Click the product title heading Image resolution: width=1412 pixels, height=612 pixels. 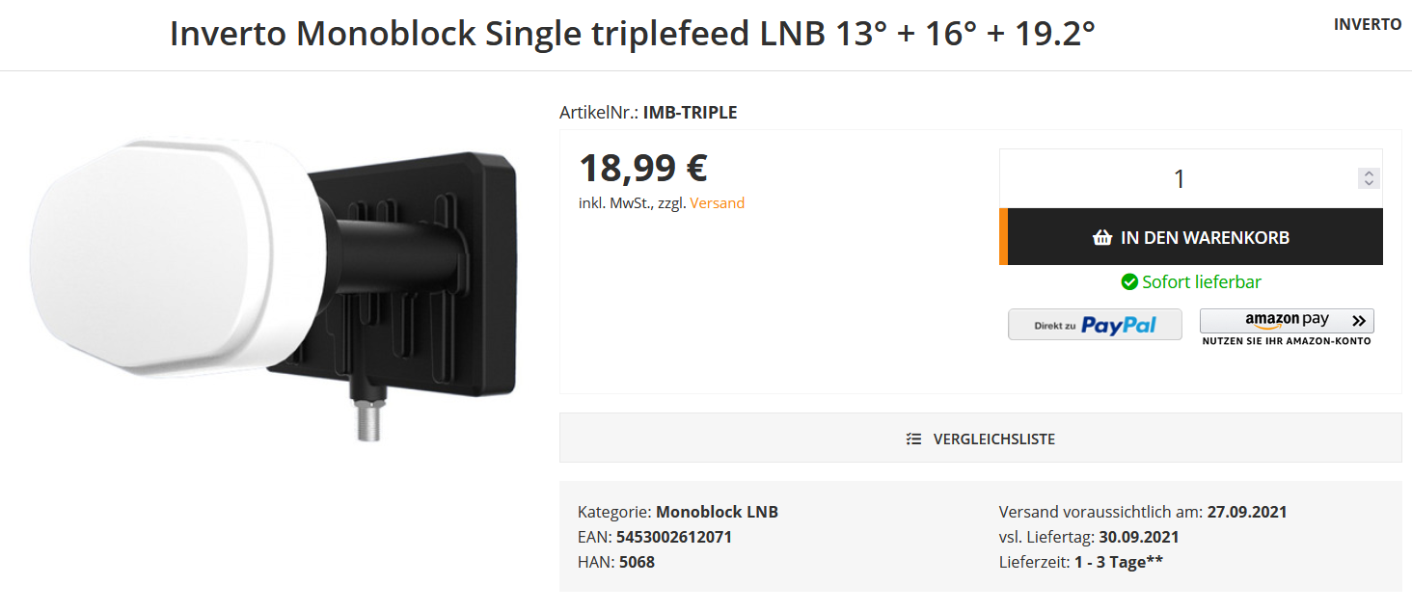click(633, 34)
